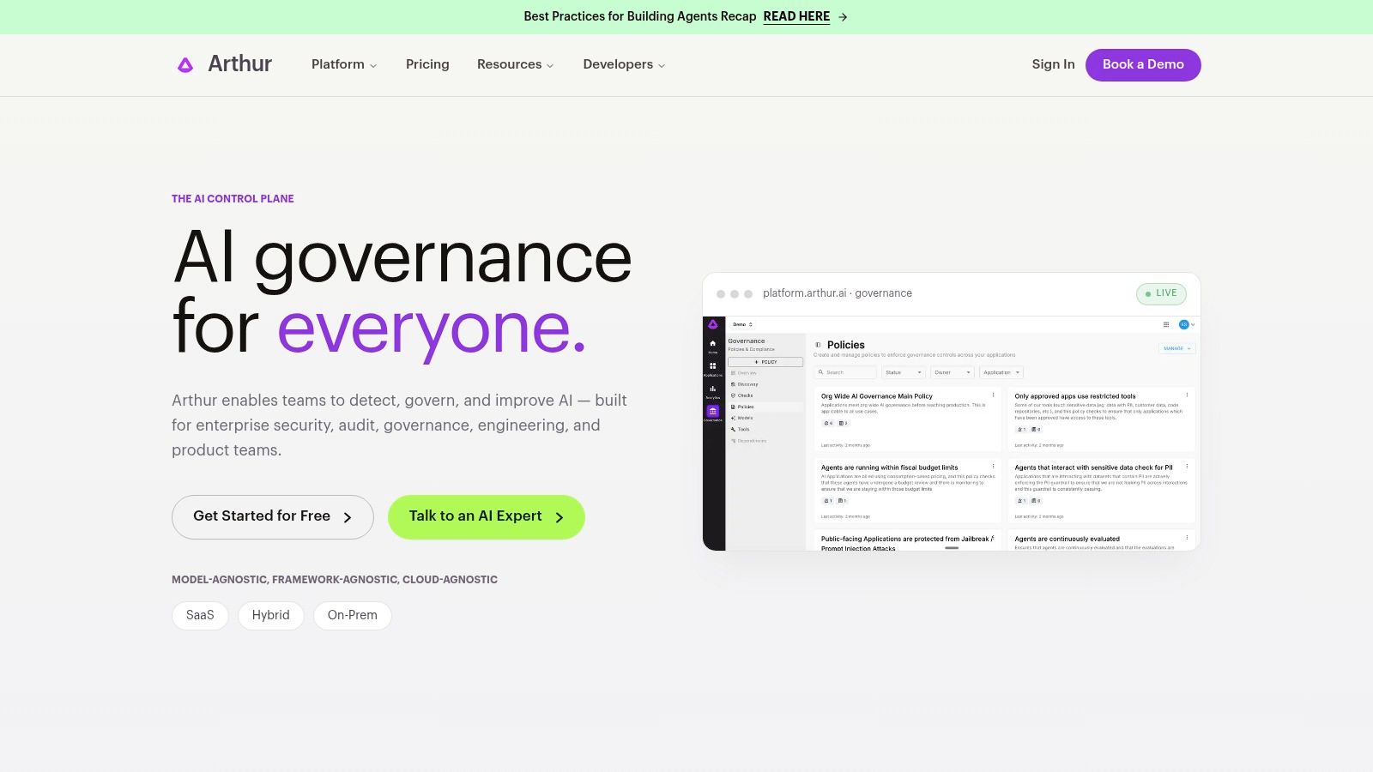The image size is (1373, 772).
Task: Open Only approved apps use restricted tools title
Action: (x=1074, y=396)
